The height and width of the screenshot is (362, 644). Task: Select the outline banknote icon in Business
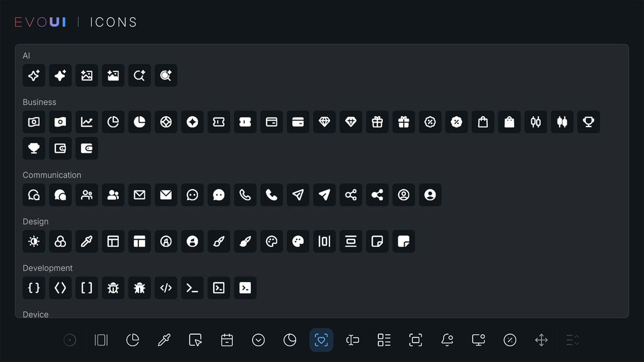[x=34, y=122]
